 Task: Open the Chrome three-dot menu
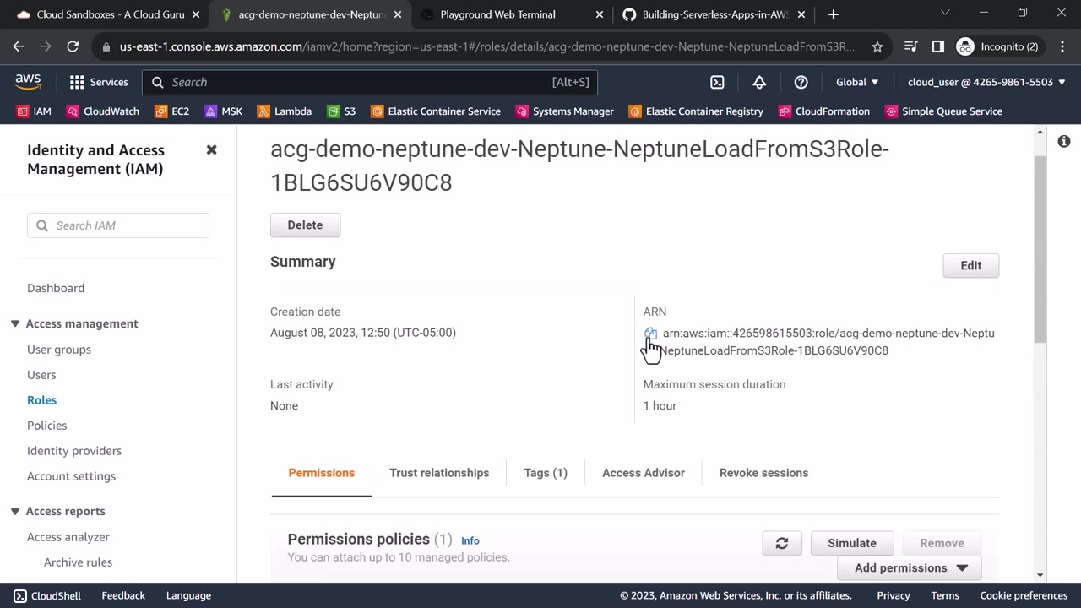click(x=1062, y=46)
